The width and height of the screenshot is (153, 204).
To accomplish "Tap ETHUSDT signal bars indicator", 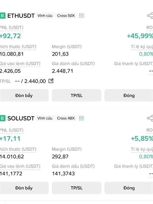I will coord(82,16).
